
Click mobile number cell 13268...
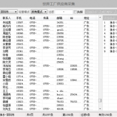(21, 105)
